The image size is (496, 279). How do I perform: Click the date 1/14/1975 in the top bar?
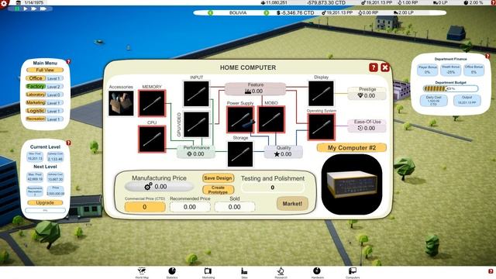click(34, 2)
